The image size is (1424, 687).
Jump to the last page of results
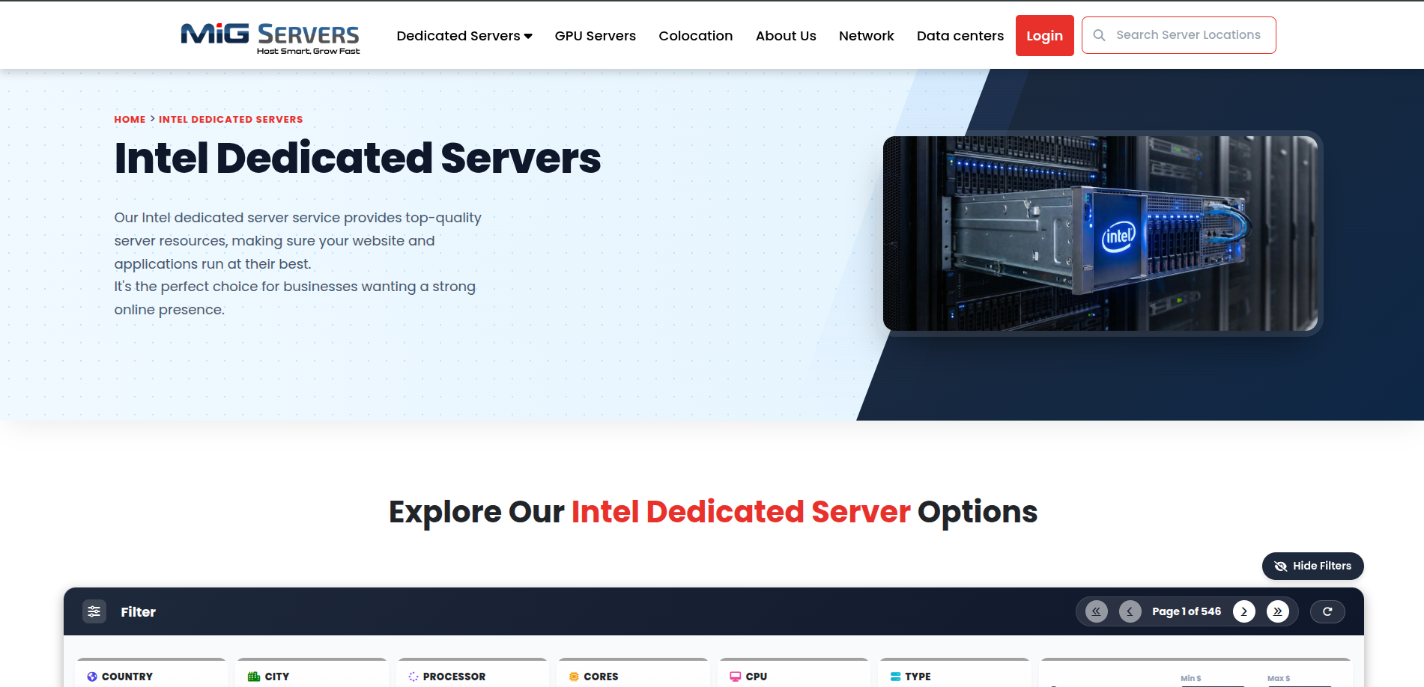tap(1277, 611)
